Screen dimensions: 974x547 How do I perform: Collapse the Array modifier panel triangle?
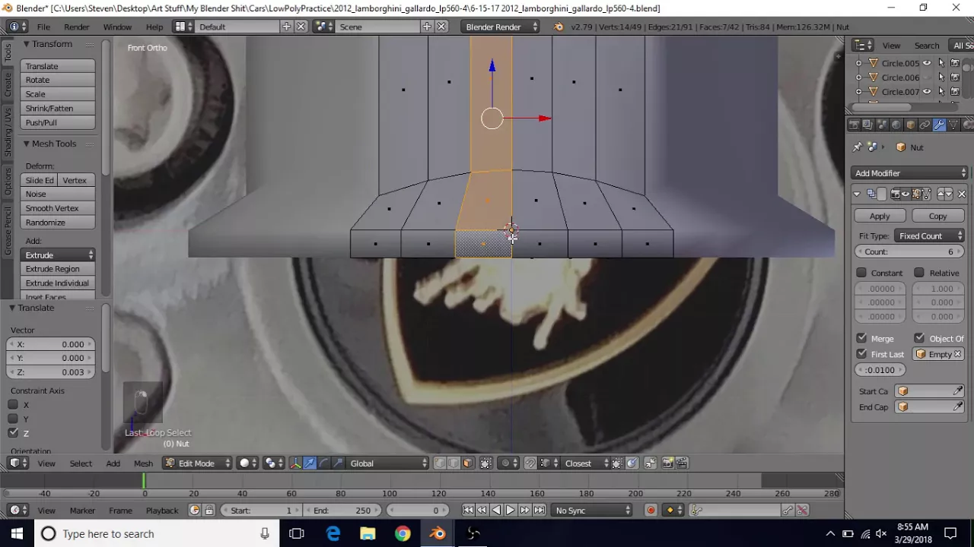click(857, 194)
